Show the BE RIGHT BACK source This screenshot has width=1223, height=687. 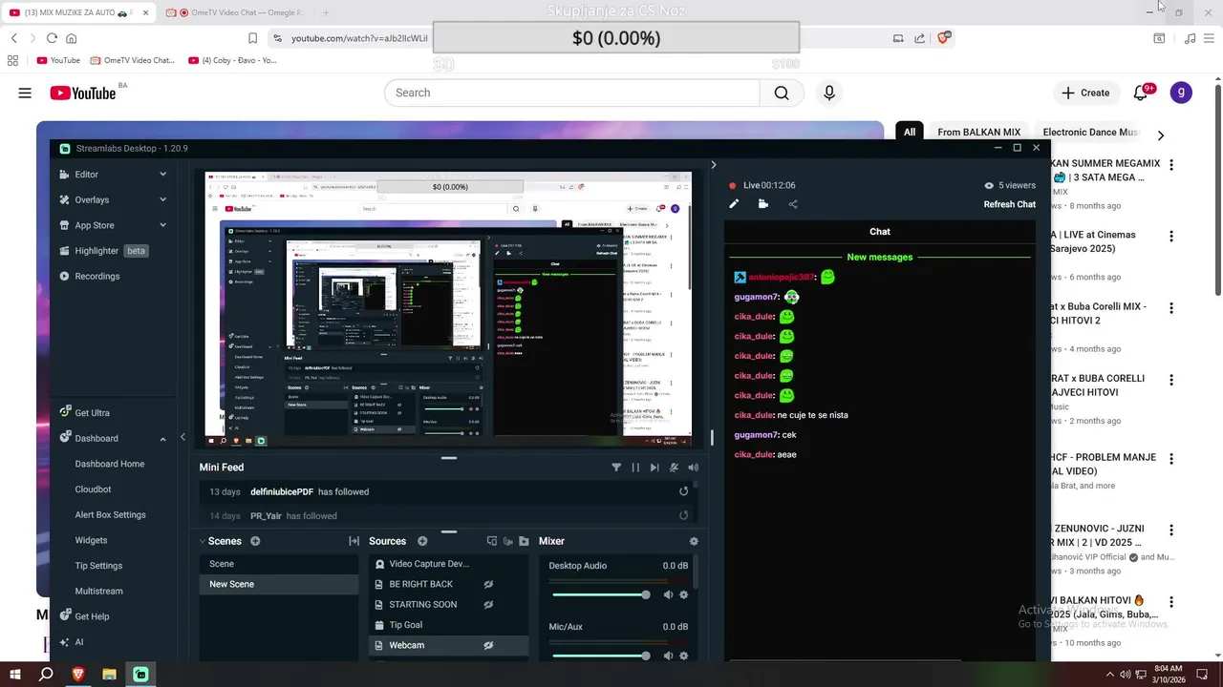pyautogui.click(x=488, y=584)
